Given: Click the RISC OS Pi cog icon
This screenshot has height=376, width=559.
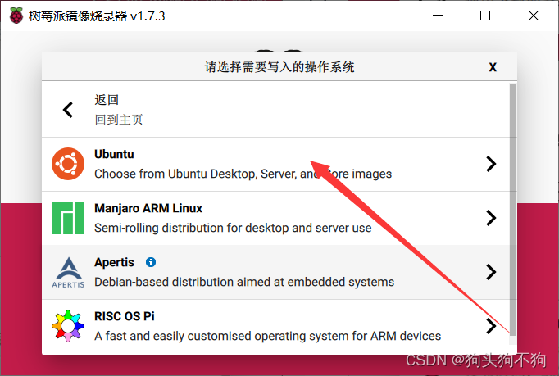Looking at the screenshot, I should 68,326.
